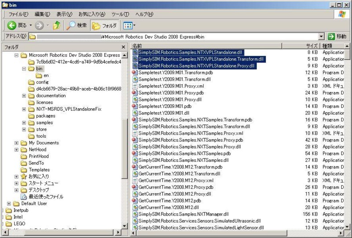
Task: Open the View (表示) menu
Action: (64, 14)
